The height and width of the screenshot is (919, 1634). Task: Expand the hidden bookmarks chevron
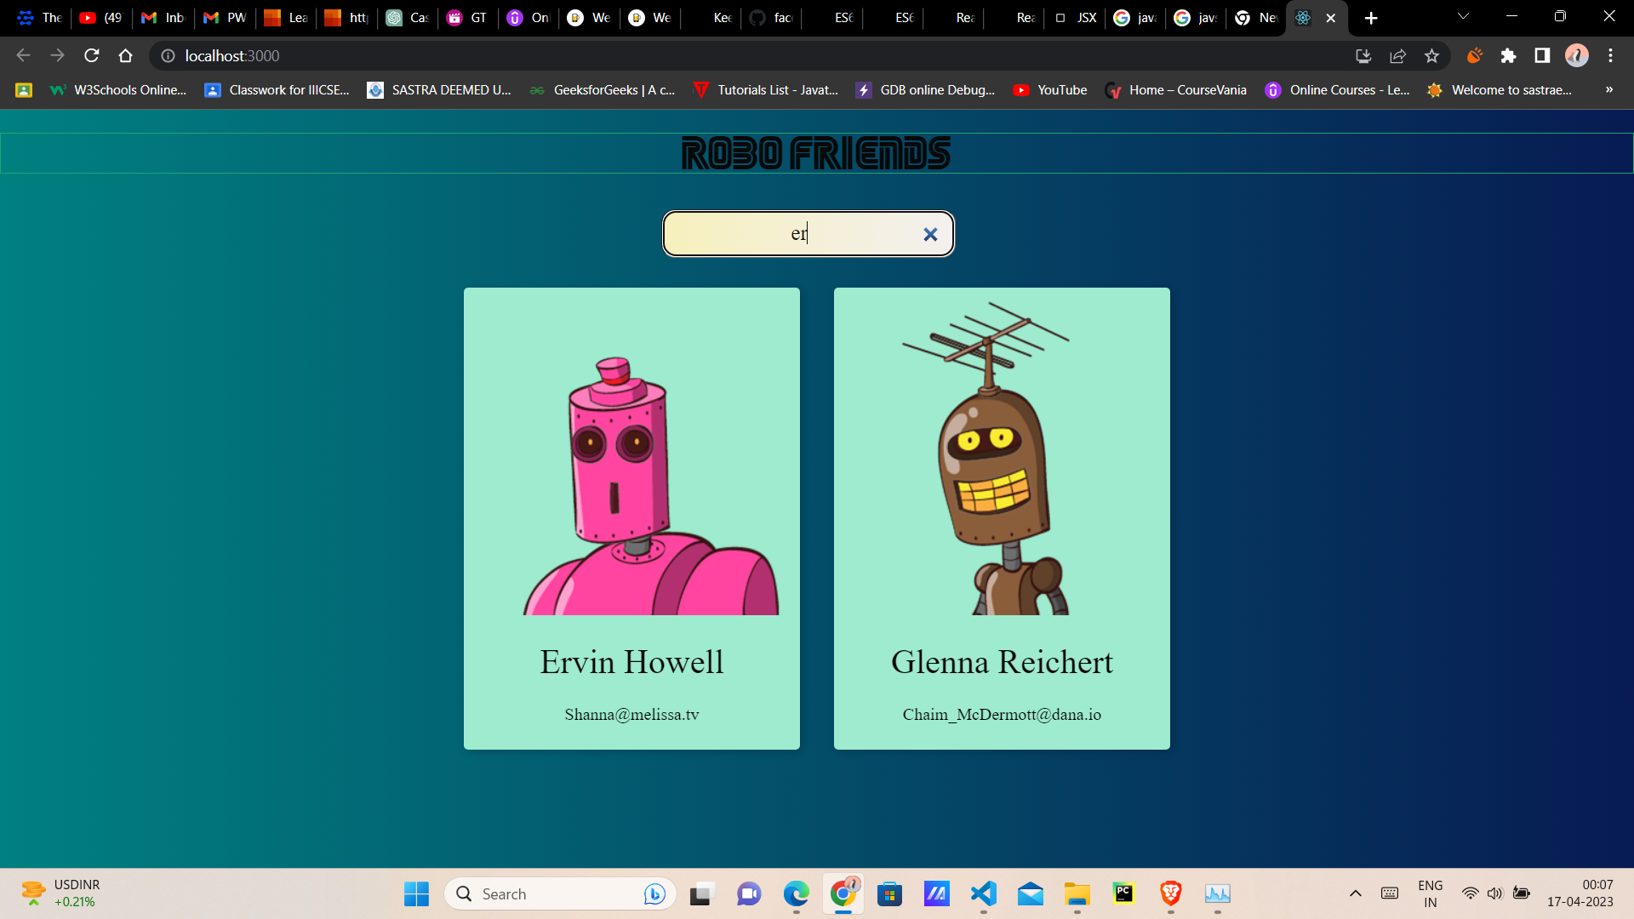click(1608, 90)
